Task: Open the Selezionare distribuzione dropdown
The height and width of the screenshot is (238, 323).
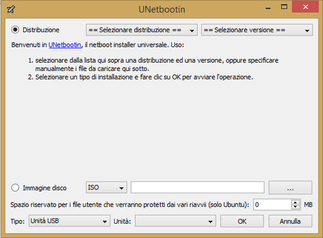Action: tap(141, 30)
